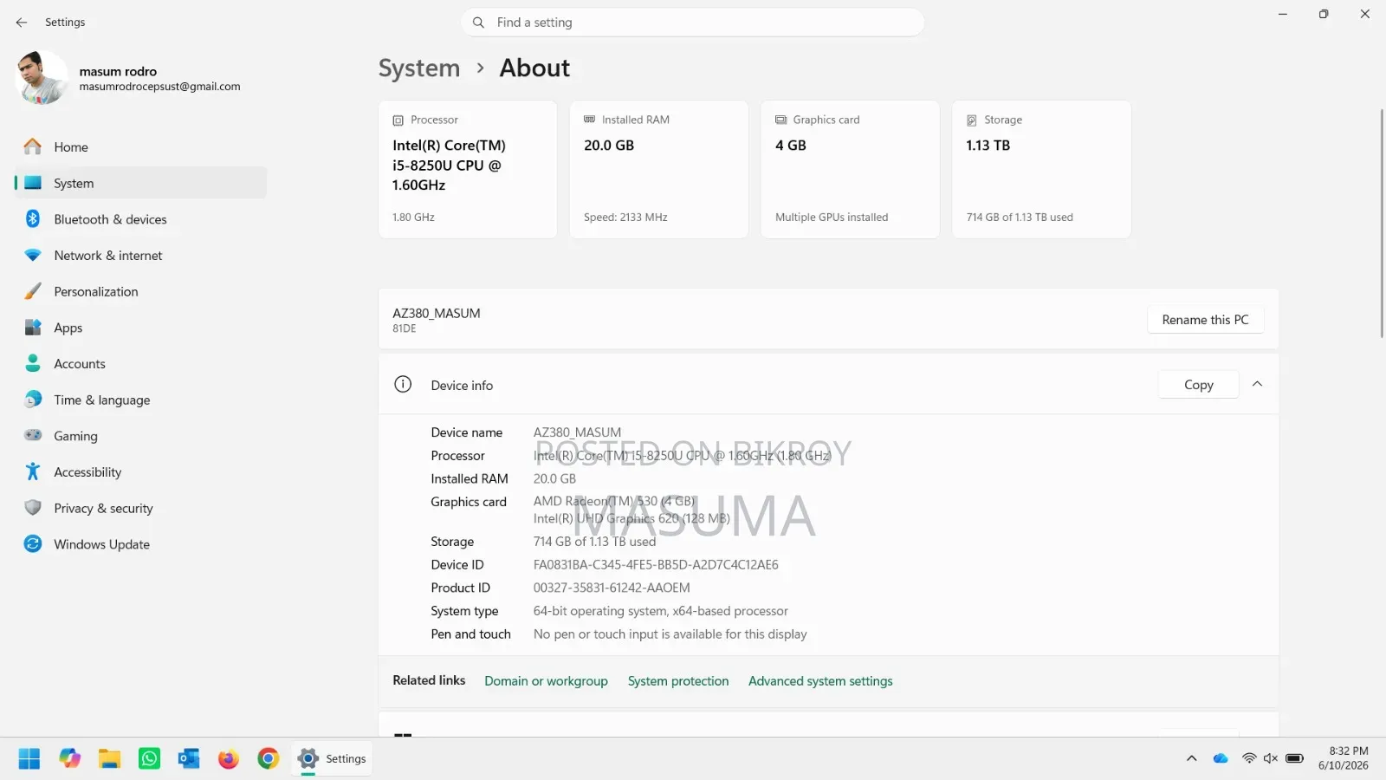Click the search magnifier icon

(x=478, y=23)
